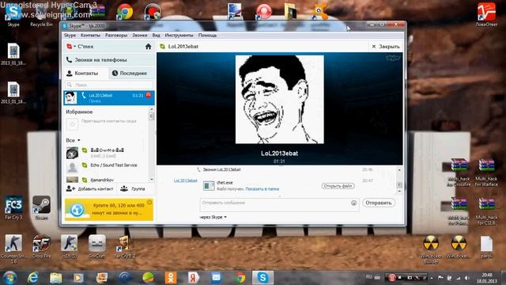Open Skype desktop shortcut
This screenshot has width=506, height=285.
pyautogui.click(x=13, y=14)
